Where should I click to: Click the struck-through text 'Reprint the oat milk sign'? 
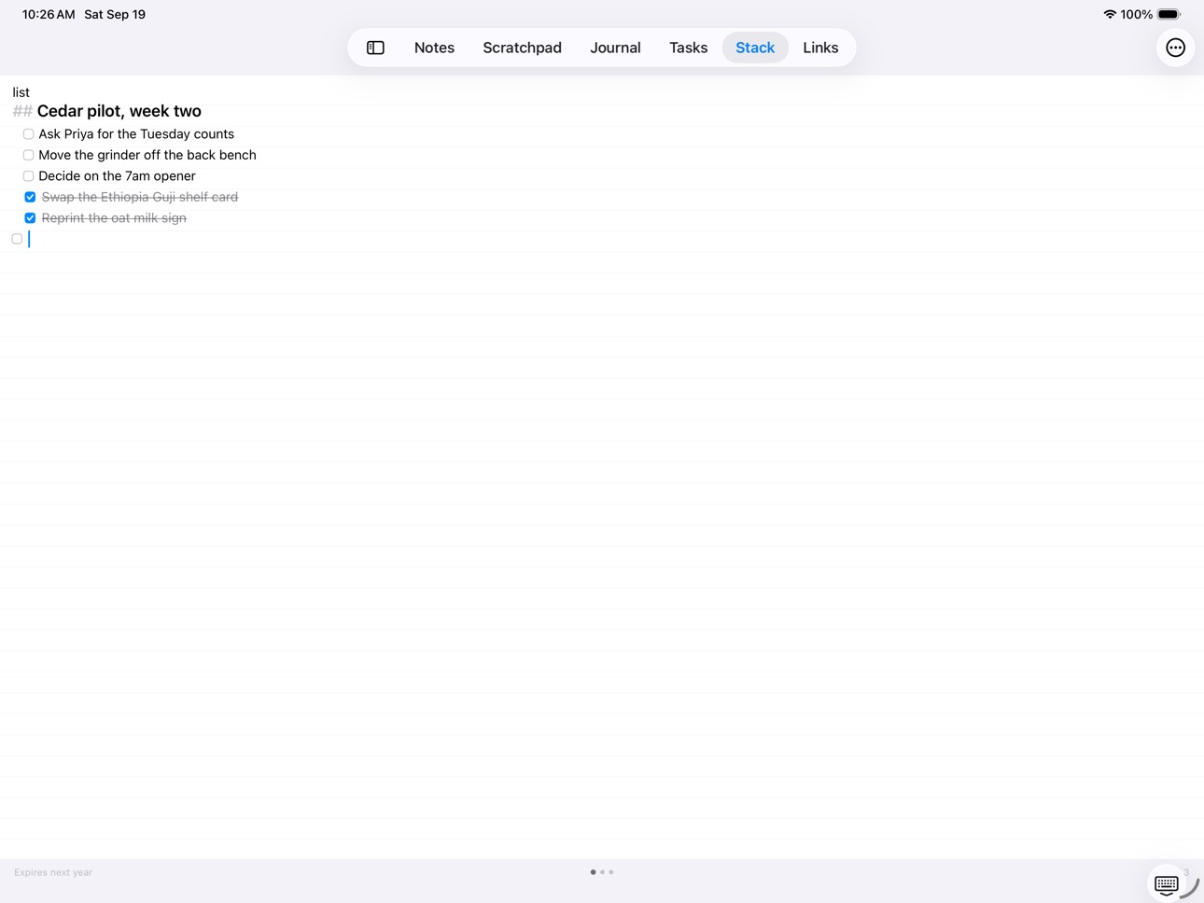point(114,218)
